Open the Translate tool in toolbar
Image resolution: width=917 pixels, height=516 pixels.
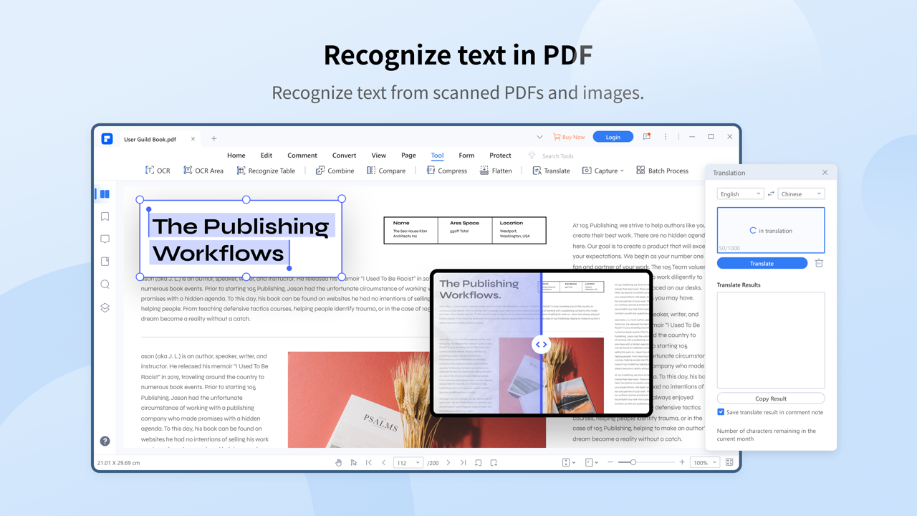pyautogui.click(x=551, y=171)
